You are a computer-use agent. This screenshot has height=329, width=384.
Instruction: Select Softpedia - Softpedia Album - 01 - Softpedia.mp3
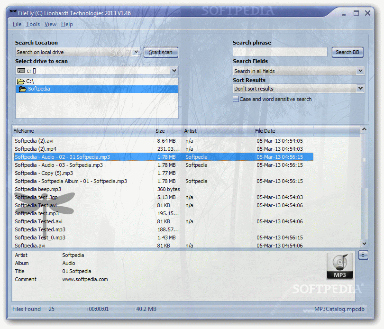pyautogui.click(x=164, y=181)
